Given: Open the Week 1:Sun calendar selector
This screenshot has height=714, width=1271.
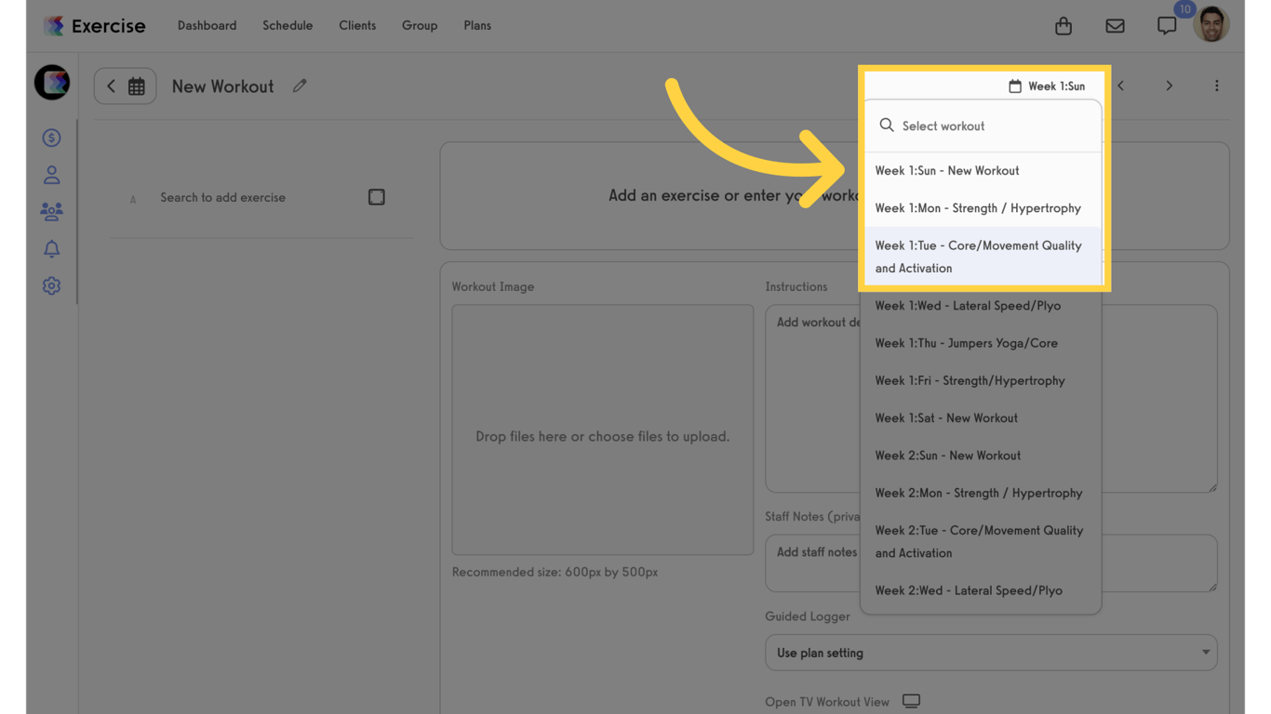Looking at the screenshot, I should [1046, 86].
